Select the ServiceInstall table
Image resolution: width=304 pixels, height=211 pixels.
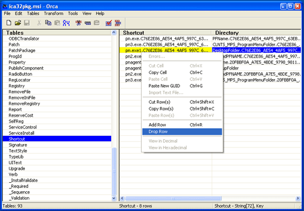pos(57,133)
